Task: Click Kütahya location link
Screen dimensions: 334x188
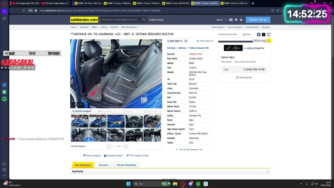Action: 171,48
